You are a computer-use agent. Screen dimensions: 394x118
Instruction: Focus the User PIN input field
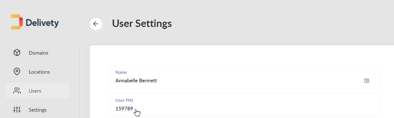click(x=245, y=105)
